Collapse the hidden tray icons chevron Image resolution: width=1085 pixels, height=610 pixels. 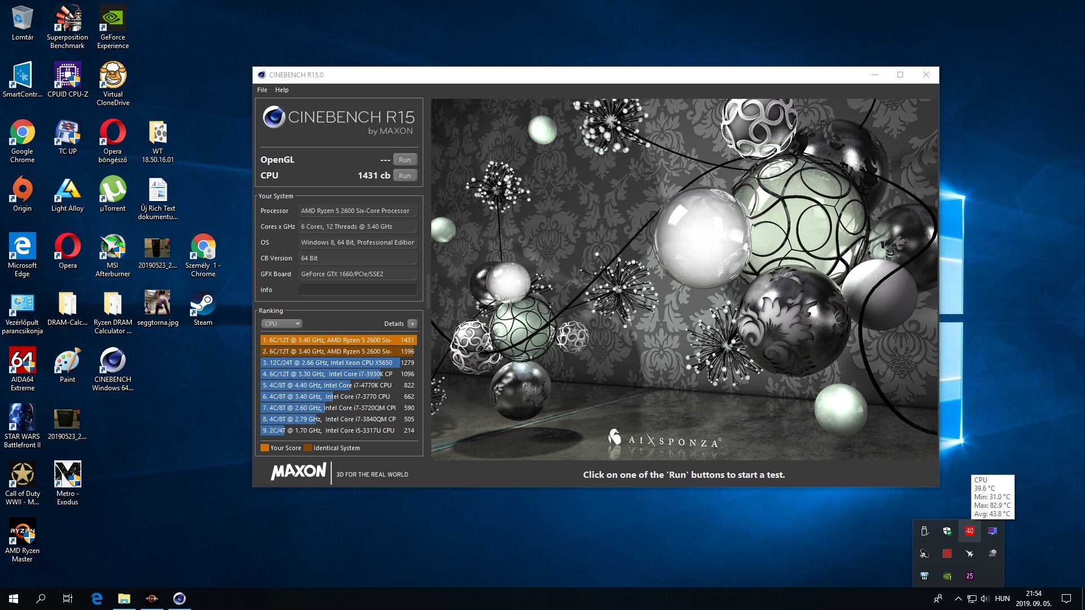point(958,599)
